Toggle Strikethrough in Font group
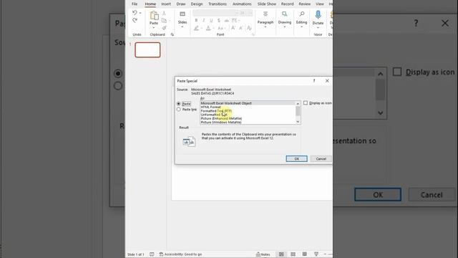The height and width of the screenshot is (258, 458). coord(226,21)
